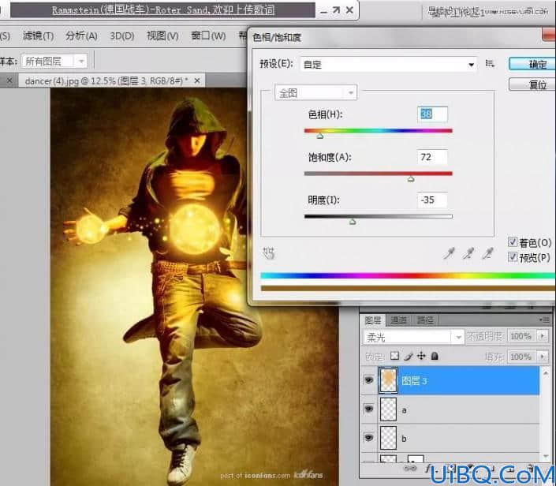Click the 确定 OK button
Viewport: 556px width, 486px height.
[532, 64]
